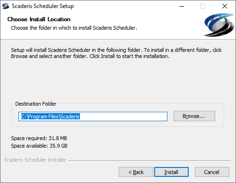Click the large Scaderis logo in the header
Image resolution: width=236 pixels, height=183 pixels.
point(219,25)
